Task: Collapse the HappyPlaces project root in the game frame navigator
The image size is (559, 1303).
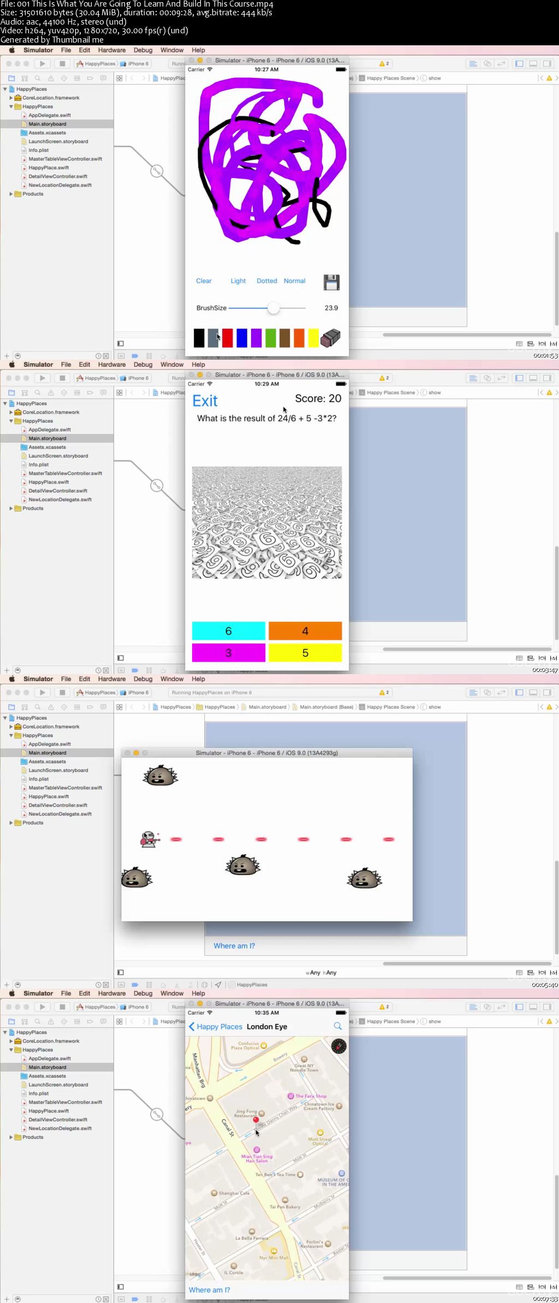Action: (5, 718)
